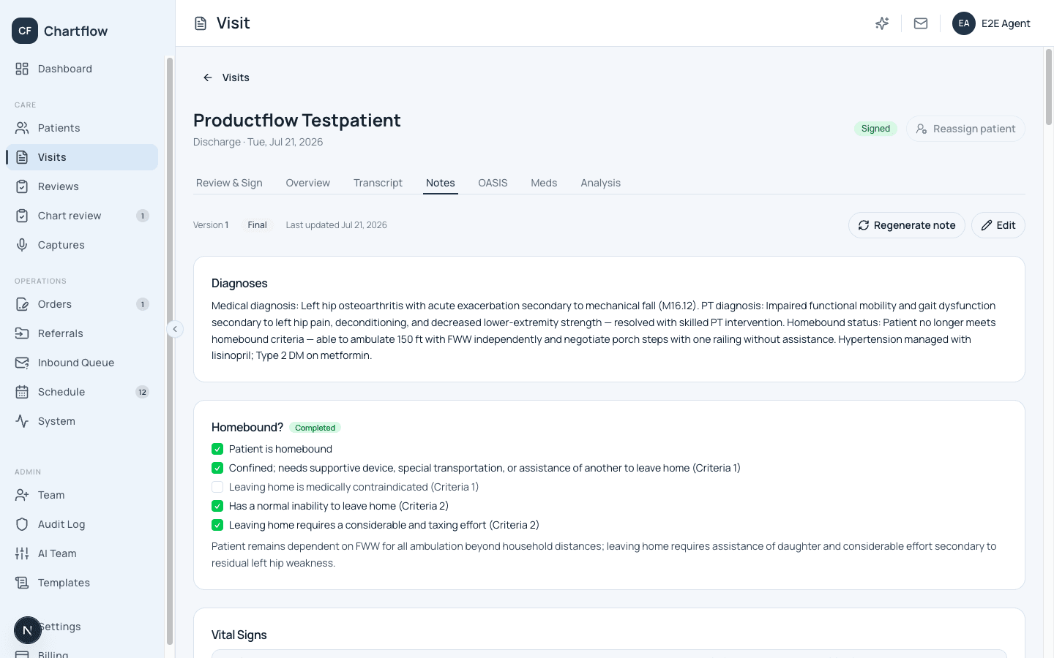Check 'Leaving home is medically contraindicated' box
The width and height of the screenshot is (1054, 658).
tap(217, 487)
